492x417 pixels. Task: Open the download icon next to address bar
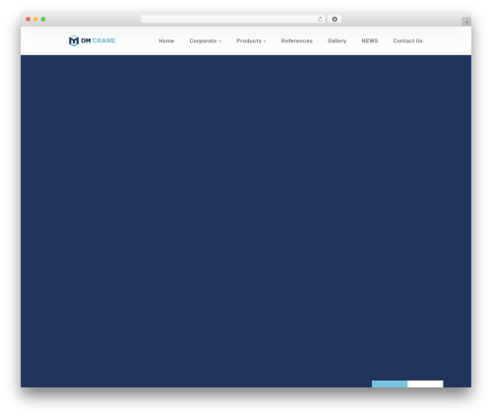point(335,19)
